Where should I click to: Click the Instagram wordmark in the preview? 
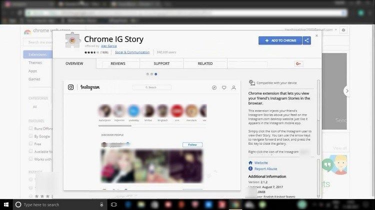90,87
